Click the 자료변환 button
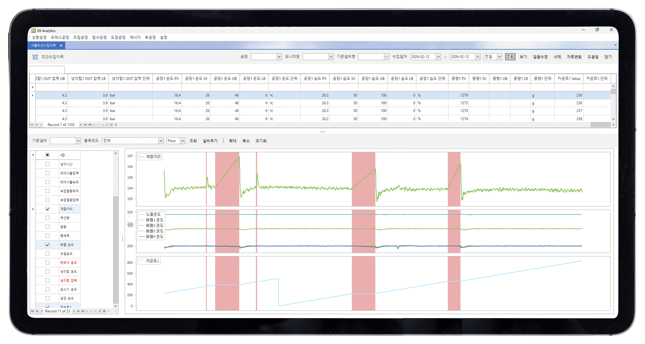Image resolution: width=645 pixels, height=344 pixels. tap(574, 57)
